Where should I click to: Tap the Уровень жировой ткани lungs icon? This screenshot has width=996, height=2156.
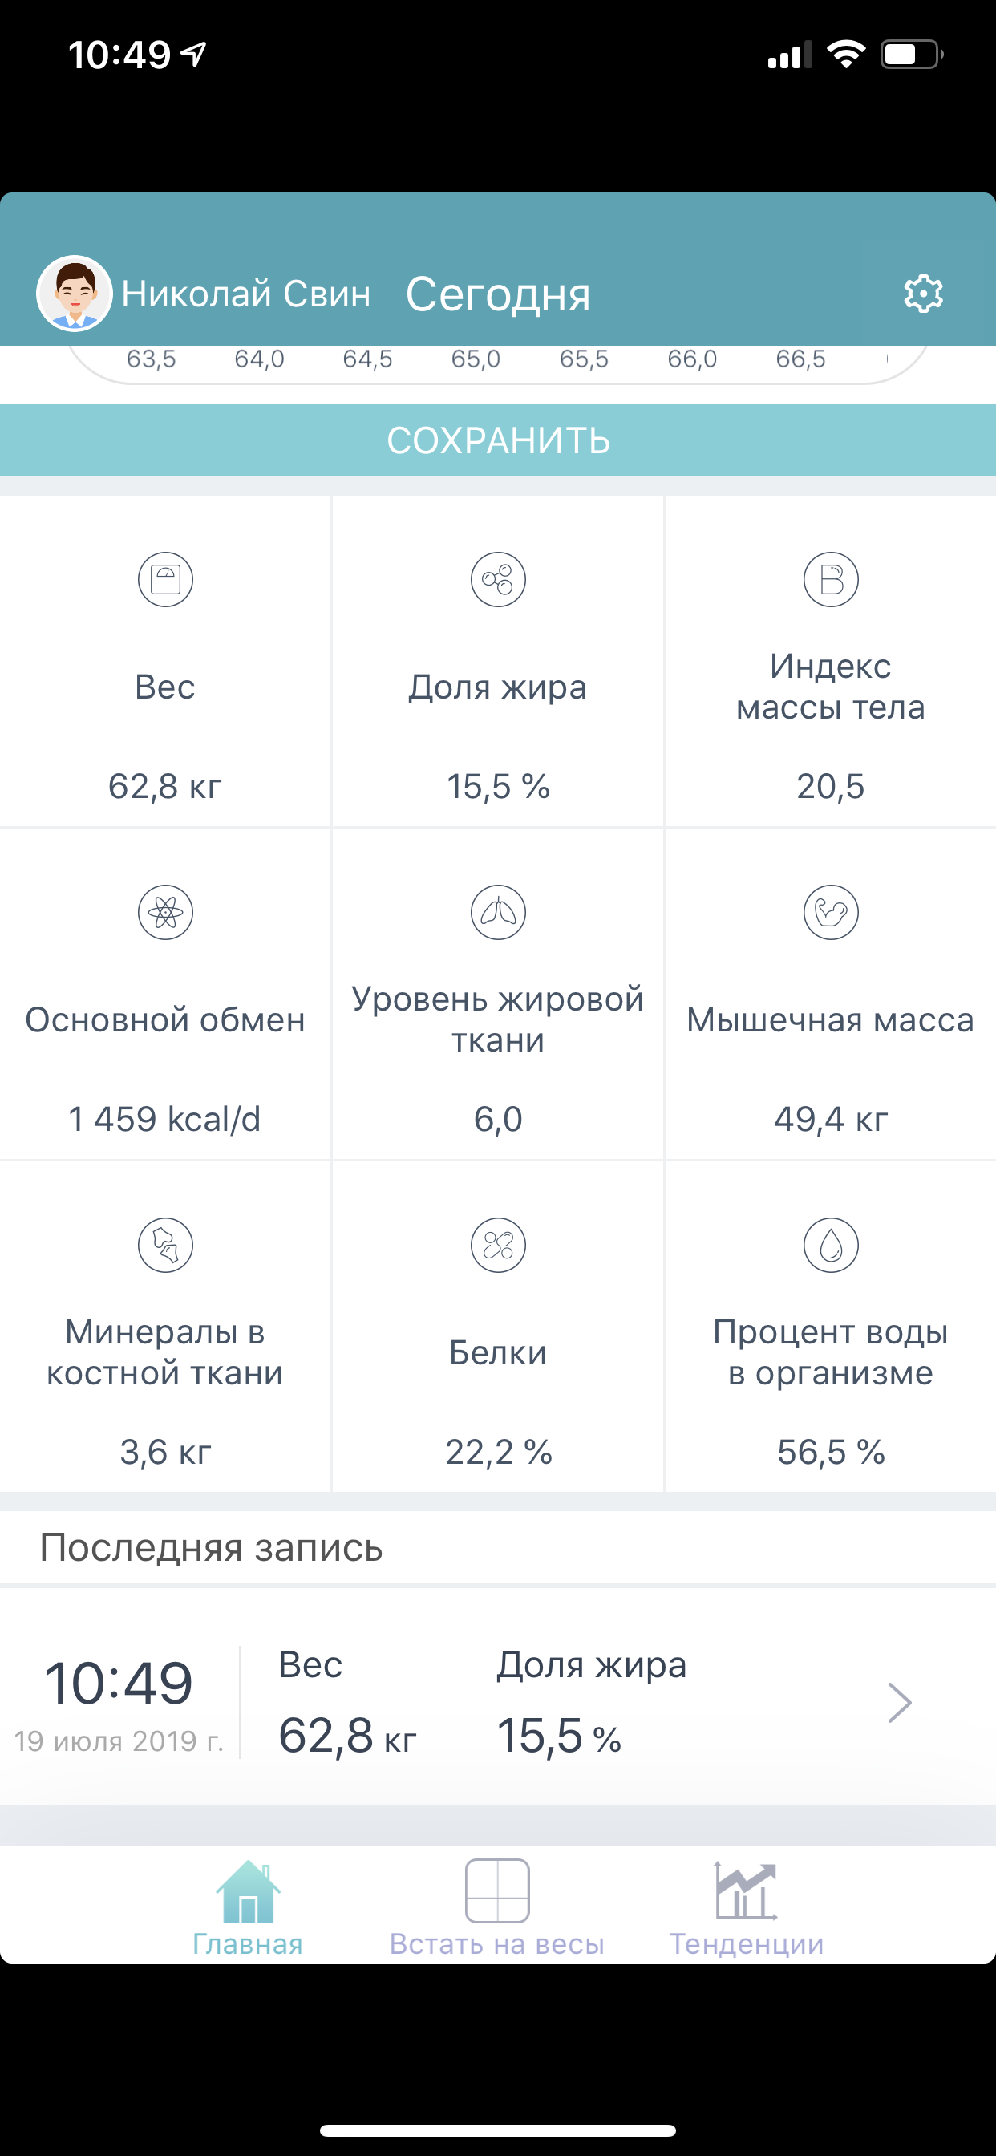coord(498,912)
